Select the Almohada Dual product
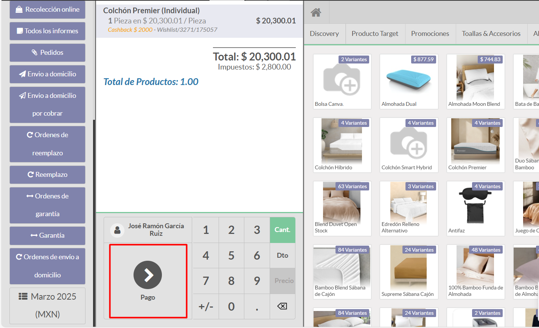 [409, 82]
